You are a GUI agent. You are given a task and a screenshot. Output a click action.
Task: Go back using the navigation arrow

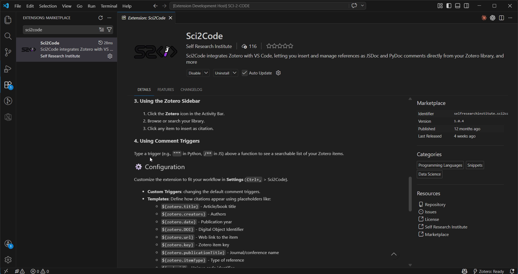click(155, 6)
